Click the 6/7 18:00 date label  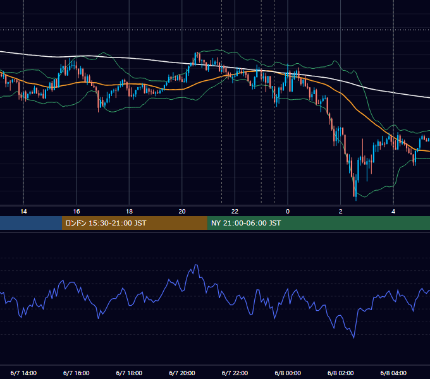tap(129, 373)
